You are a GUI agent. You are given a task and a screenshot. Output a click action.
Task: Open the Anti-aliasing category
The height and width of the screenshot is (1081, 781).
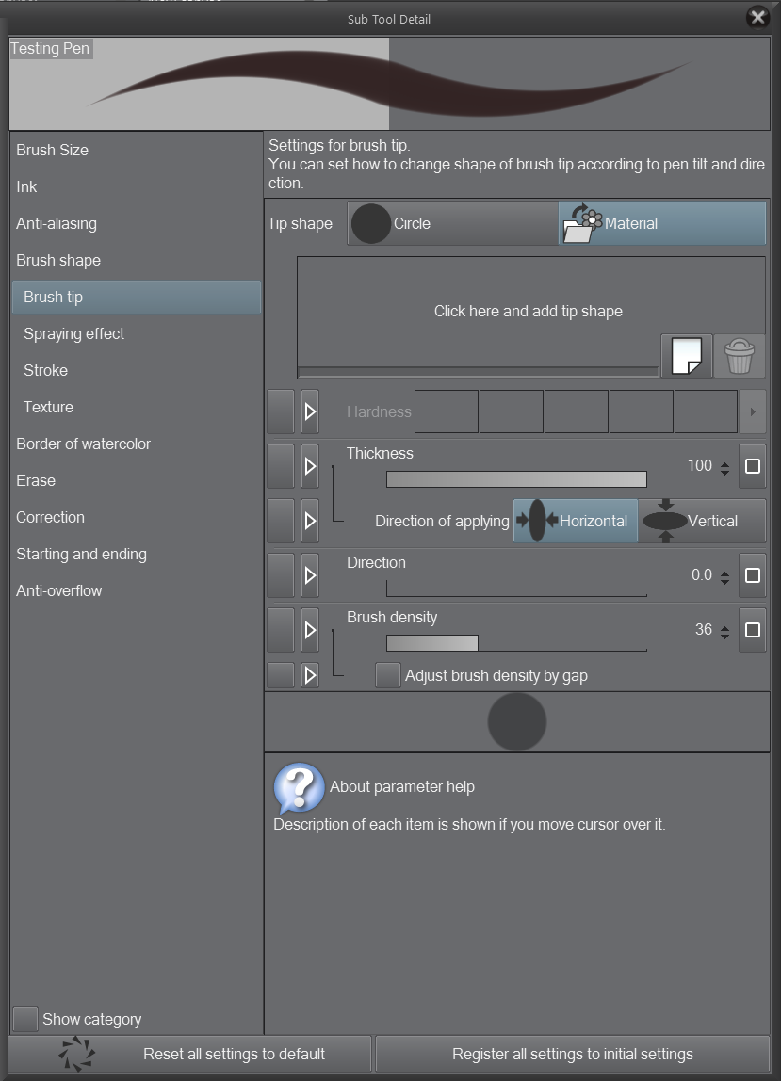[x=137, y=223]
